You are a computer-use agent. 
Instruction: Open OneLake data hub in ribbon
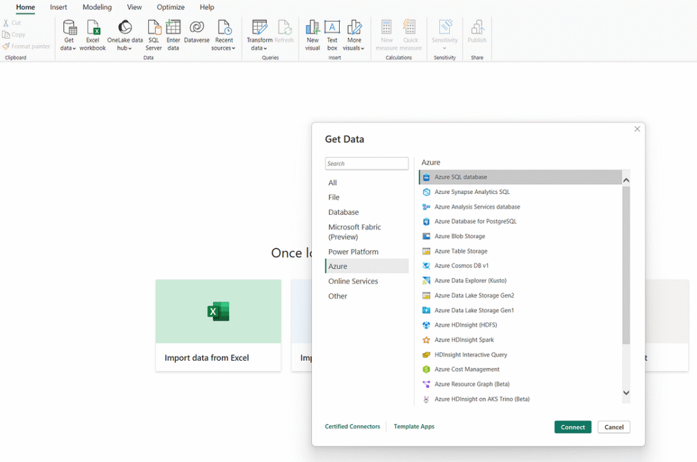tap(125, 35)
